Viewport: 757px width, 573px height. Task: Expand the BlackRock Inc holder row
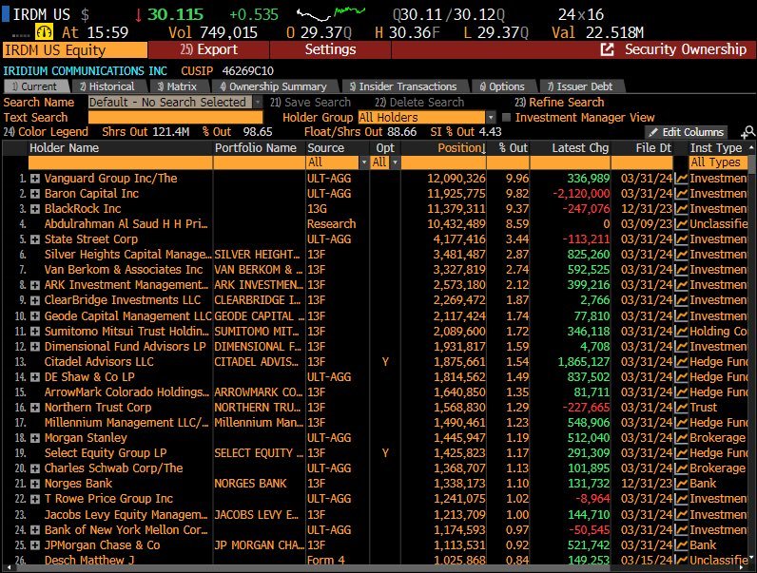(x=35, y=209)
